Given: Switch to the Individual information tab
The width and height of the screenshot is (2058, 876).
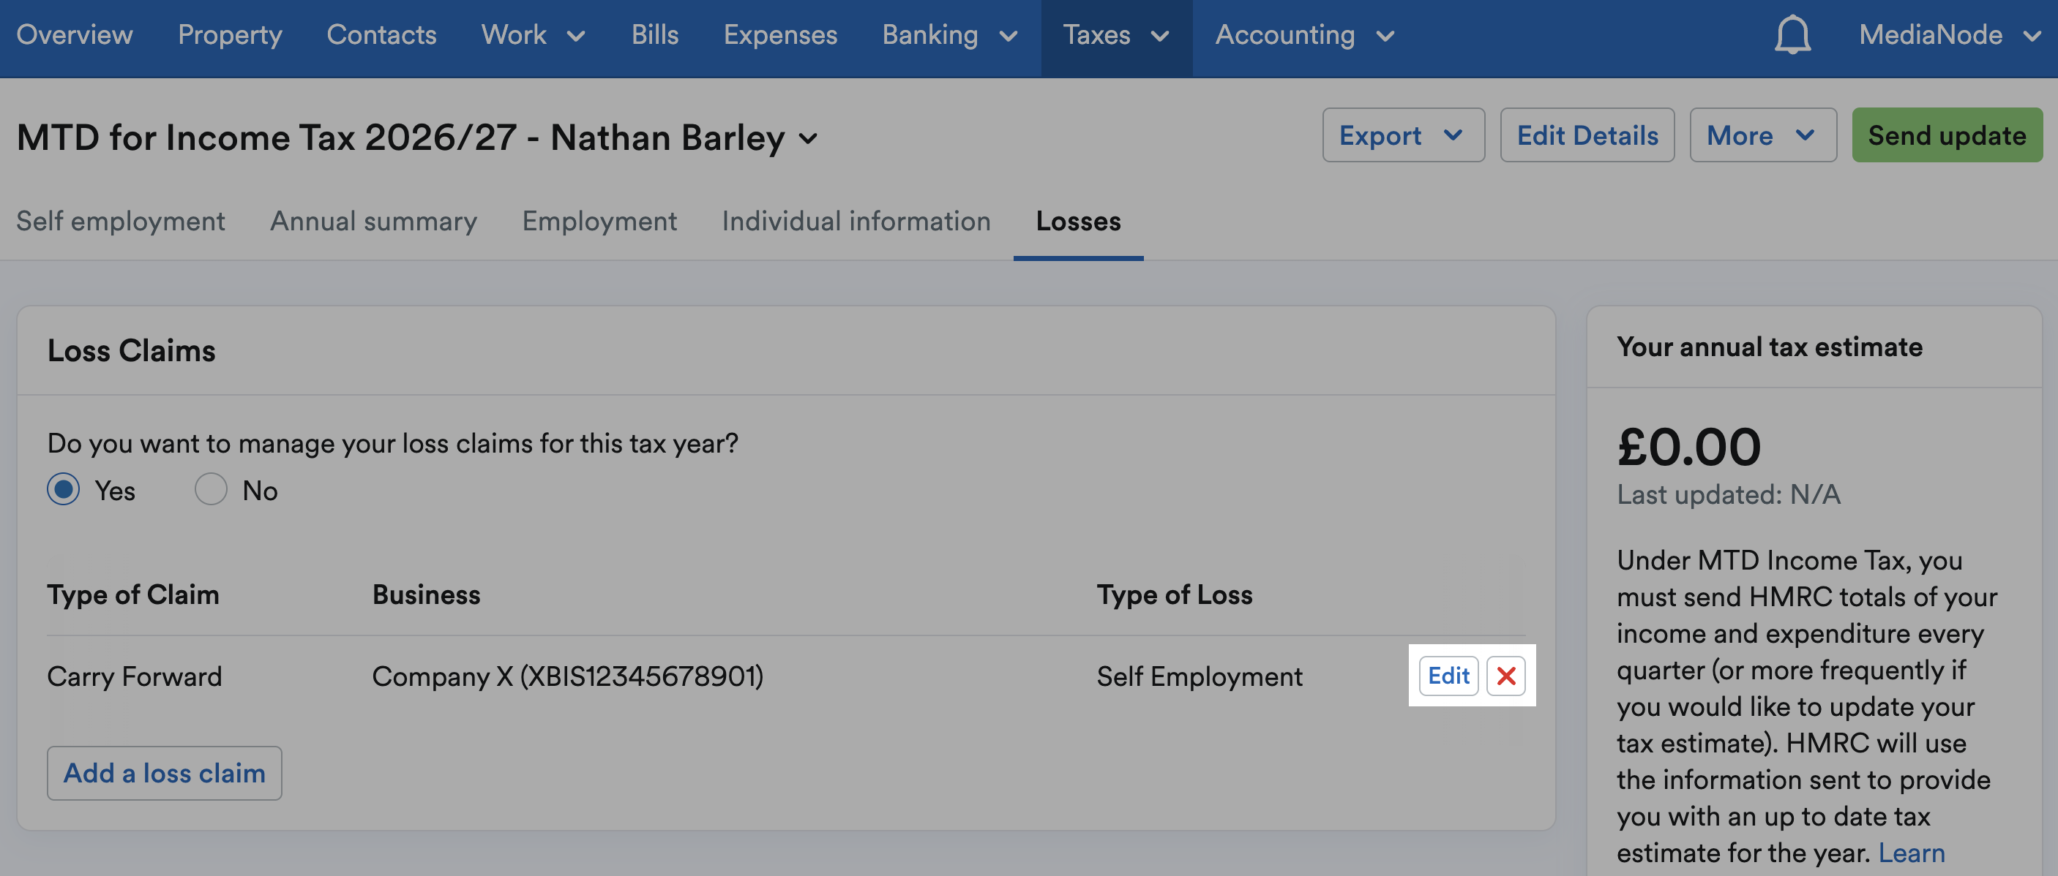Looking at the screenshot, I should click(856, 222).
